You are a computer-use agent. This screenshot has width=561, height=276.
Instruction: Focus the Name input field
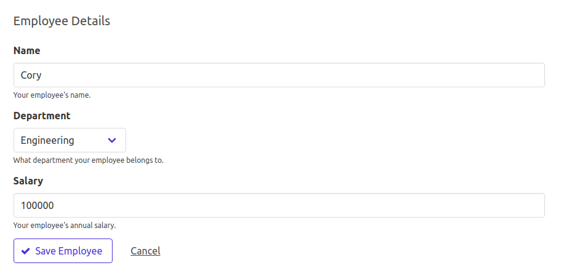[279, 75]
